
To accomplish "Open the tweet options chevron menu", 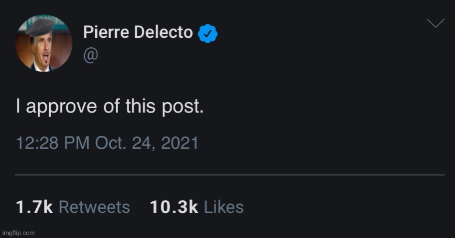I will 435,23.
